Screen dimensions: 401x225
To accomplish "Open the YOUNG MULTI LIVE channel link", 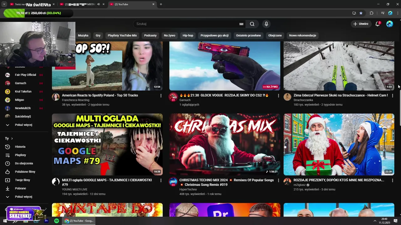I will click(x=75, y=189).
